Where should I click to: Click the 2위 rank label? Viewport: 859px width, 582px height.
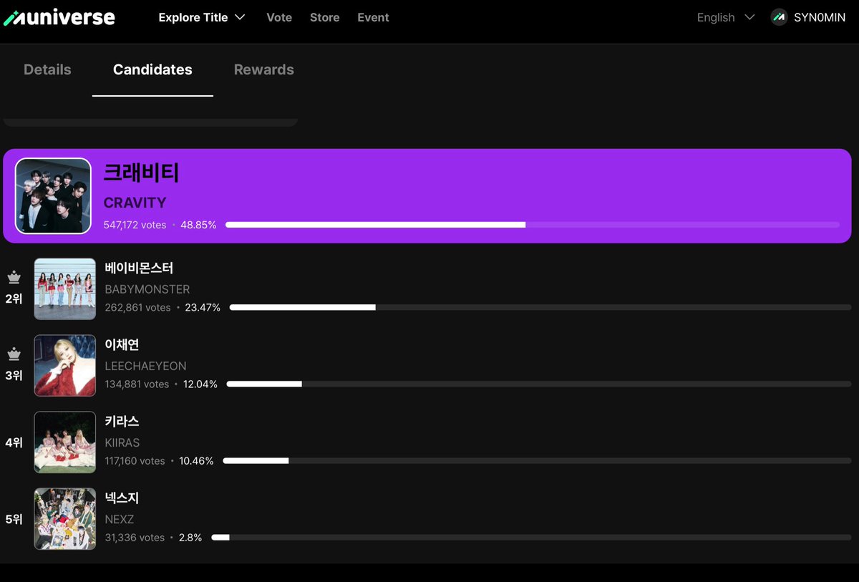pos(14,299)
